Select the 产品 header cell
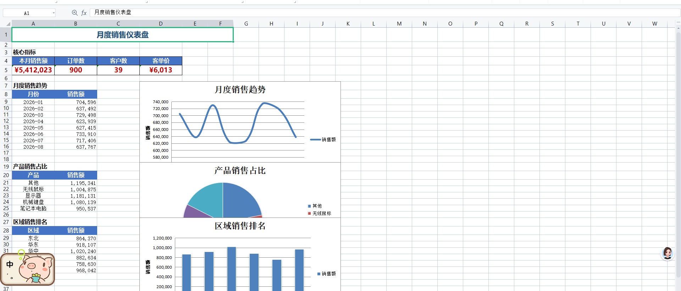Image resolution: width=681 pixels, height=291 pixels. pos(33,175)
